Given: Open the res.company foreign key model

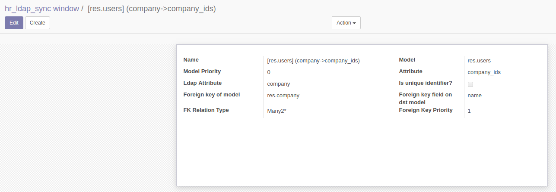Looking at the screenshot, I should tap(283, 96).
